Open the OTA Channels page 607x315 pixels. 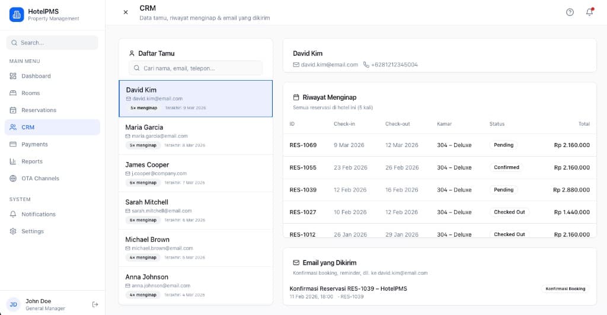pos(40,179)
